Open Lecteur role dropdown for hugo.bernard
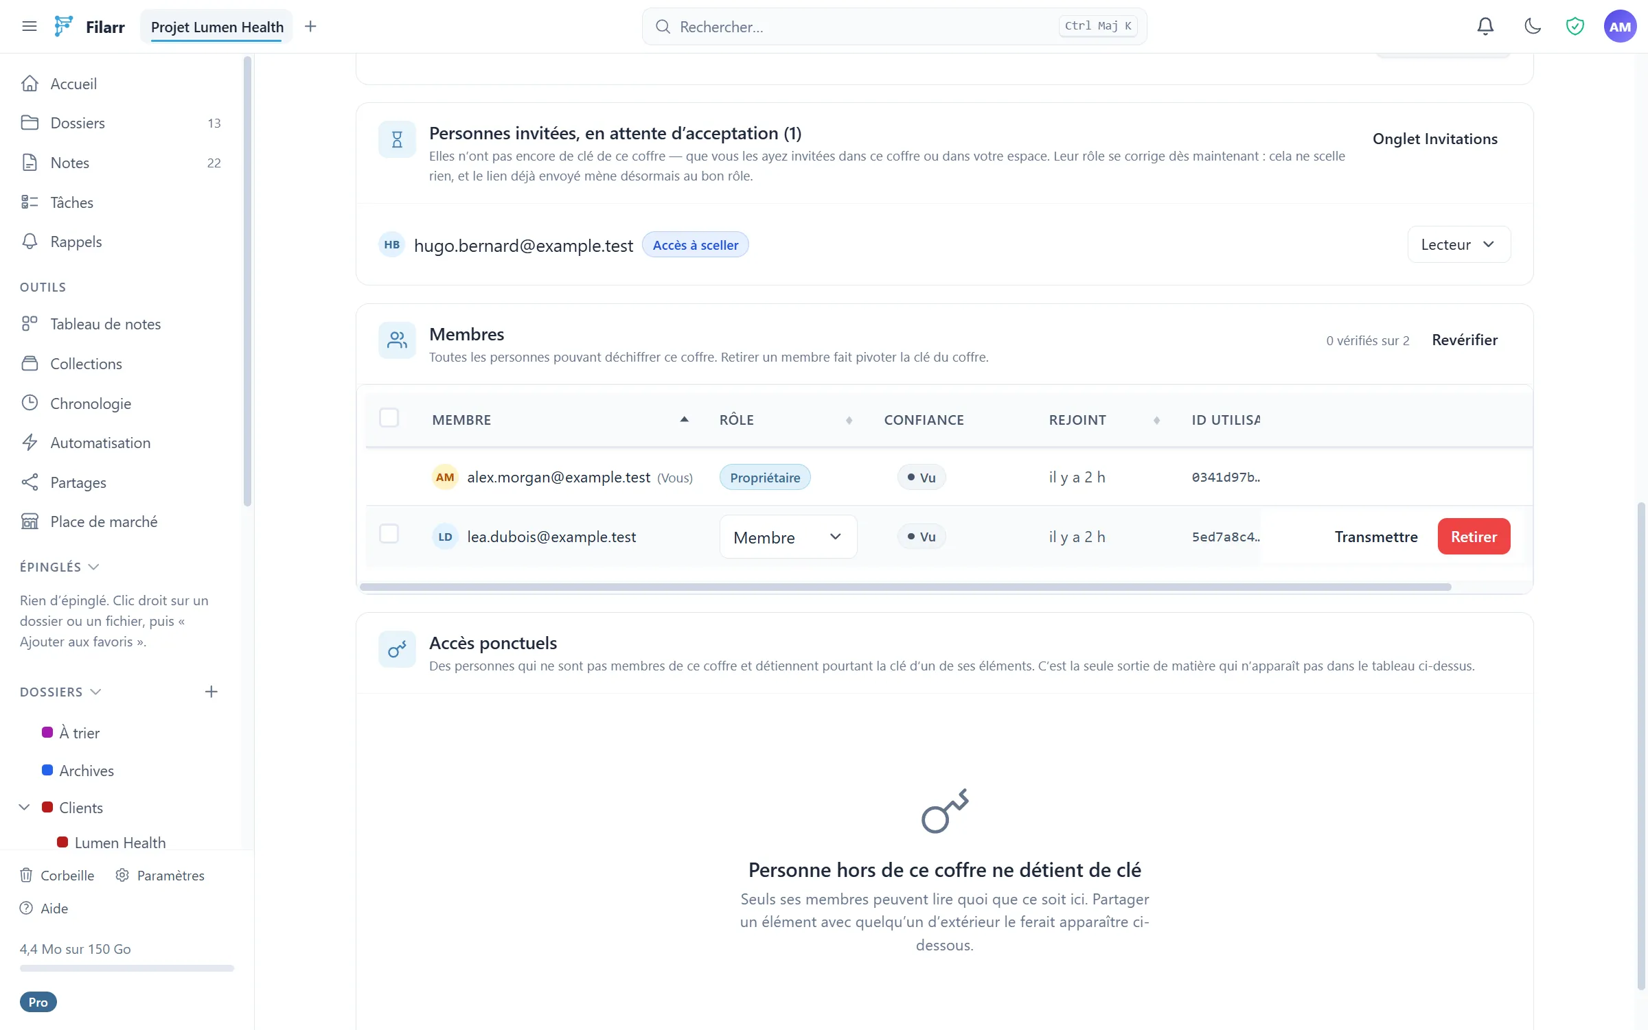1648x1030 pixels. 1458,245
